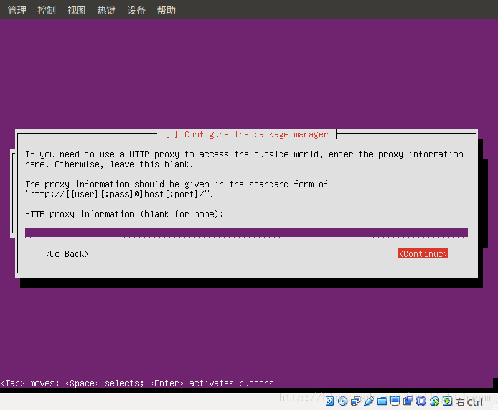
Task: Open the network adapters status icon
Action: coord(356,401)
